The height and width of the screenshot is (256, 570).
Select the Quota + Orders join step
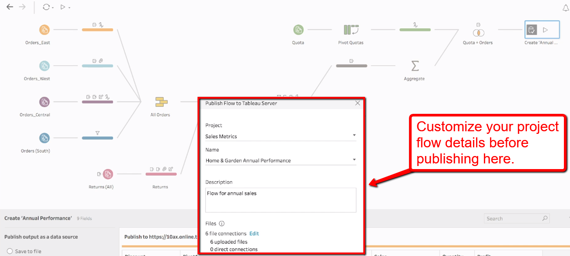point(478,32)
